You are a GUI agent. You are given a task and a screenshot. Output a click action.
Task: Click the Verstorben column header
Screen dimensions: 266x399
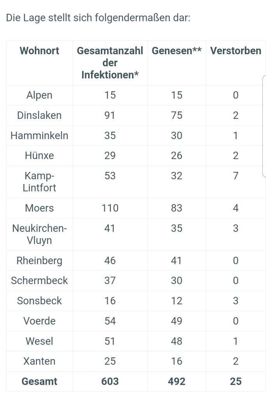pyautogui.click(x=236, y=51)
